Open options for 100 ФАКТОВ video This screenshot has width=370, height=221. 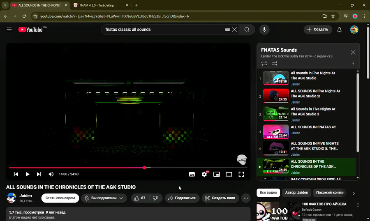tap(358, 205)
